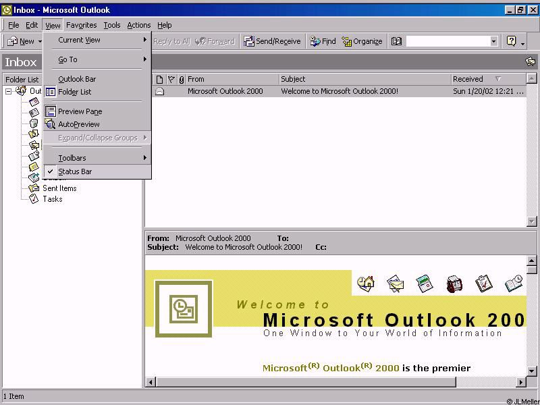The width and height of the screenshot is (540, 405).
Task: Select the Sent Items folder
Action: pyautogui.click(x=59, y=188)
